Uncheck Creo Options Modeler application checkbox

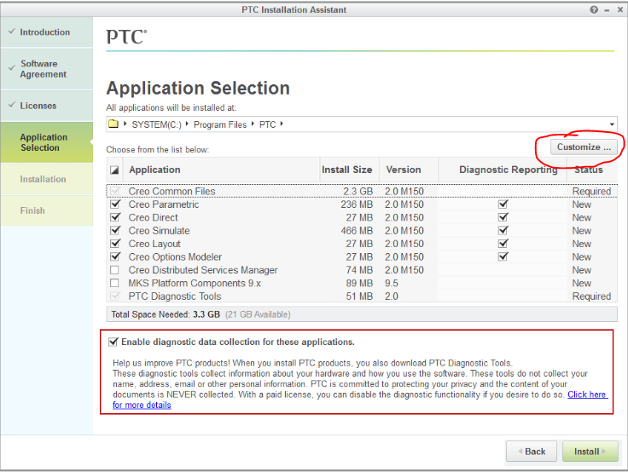pyautogui.click(x=115, y=256)
